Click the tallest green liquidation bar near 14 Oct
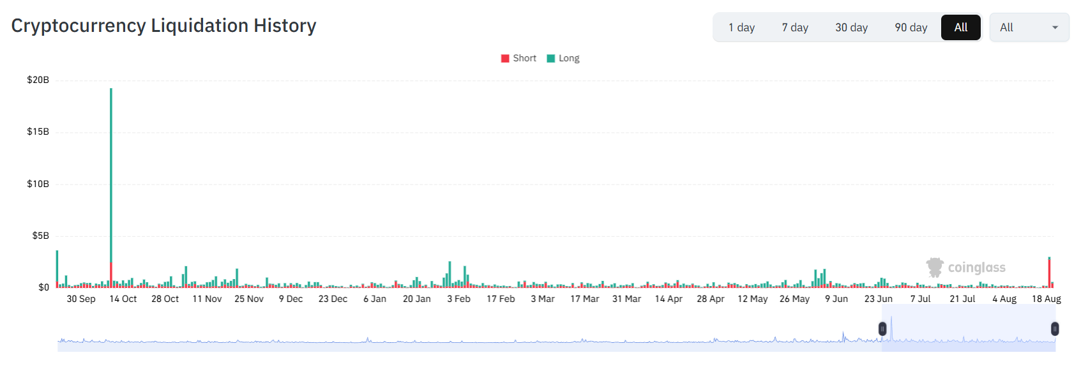 point(111,176)
